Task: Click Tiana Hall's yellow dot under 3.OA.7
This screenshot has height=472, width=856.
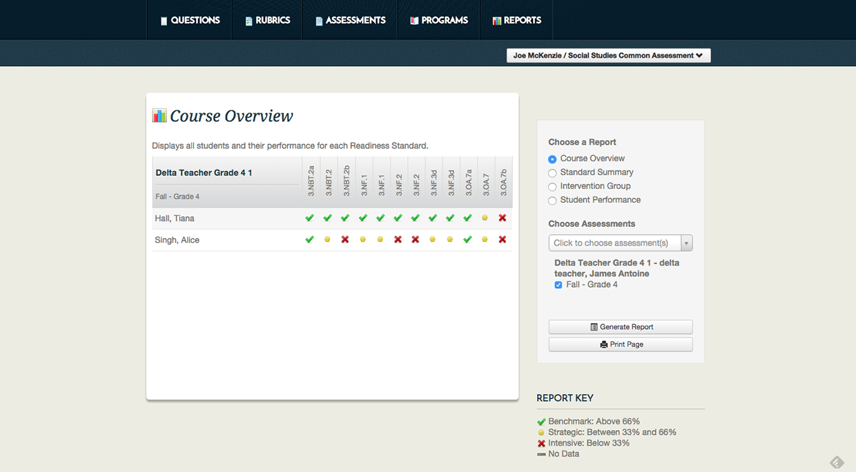Action: click(x=485, y=218)
